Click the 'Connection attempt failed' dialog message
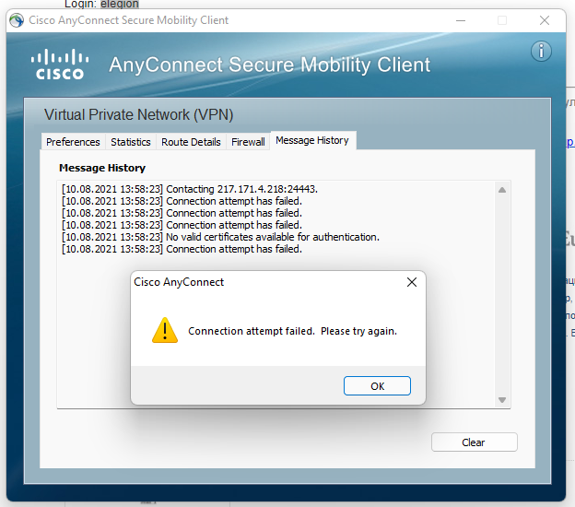575x507 pixels. click(x=292, y=331)
